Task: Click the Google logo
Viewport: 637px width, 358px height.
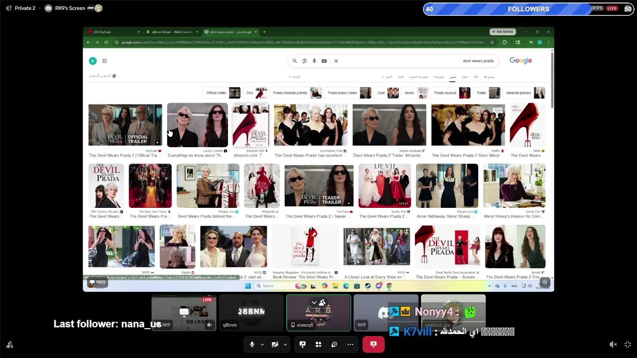Action: point(521,61)
